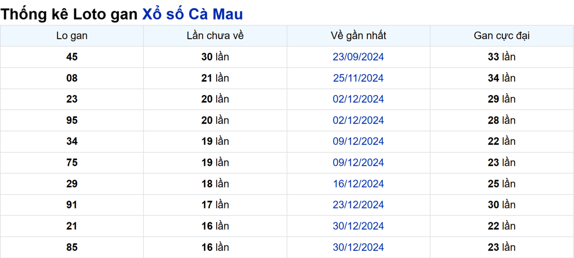574x258 pixels.
Task: Open 09/12/2024 link in row 34
Action: coord(358,141)
